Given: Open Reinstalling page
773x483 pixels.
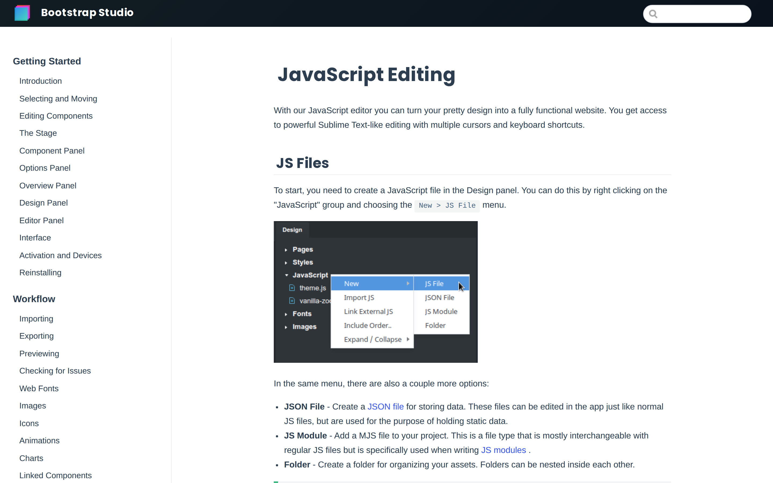Looking at the screenshot, I should pos(40,272).
